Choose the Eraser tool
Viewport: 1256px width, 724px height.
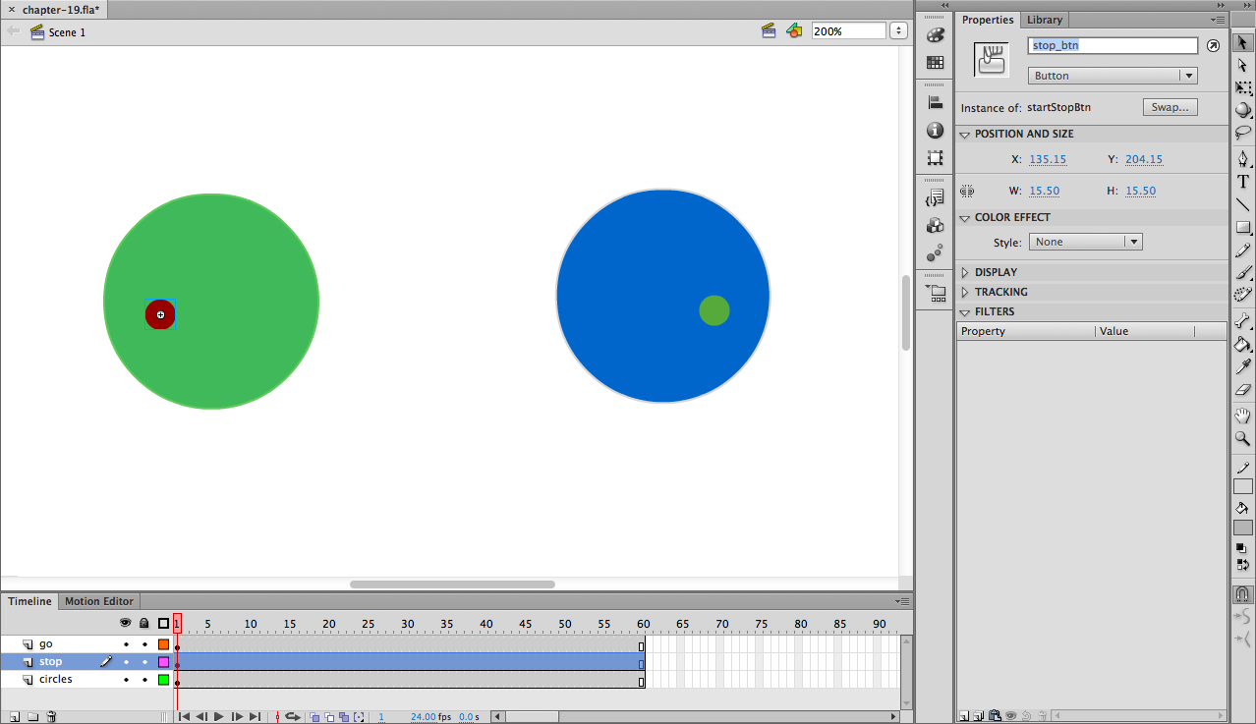(1243, 390)
